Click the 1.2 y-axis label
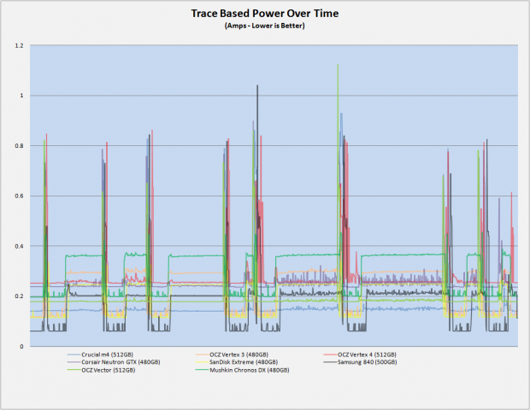530x410 pixels. pos(20,45)
